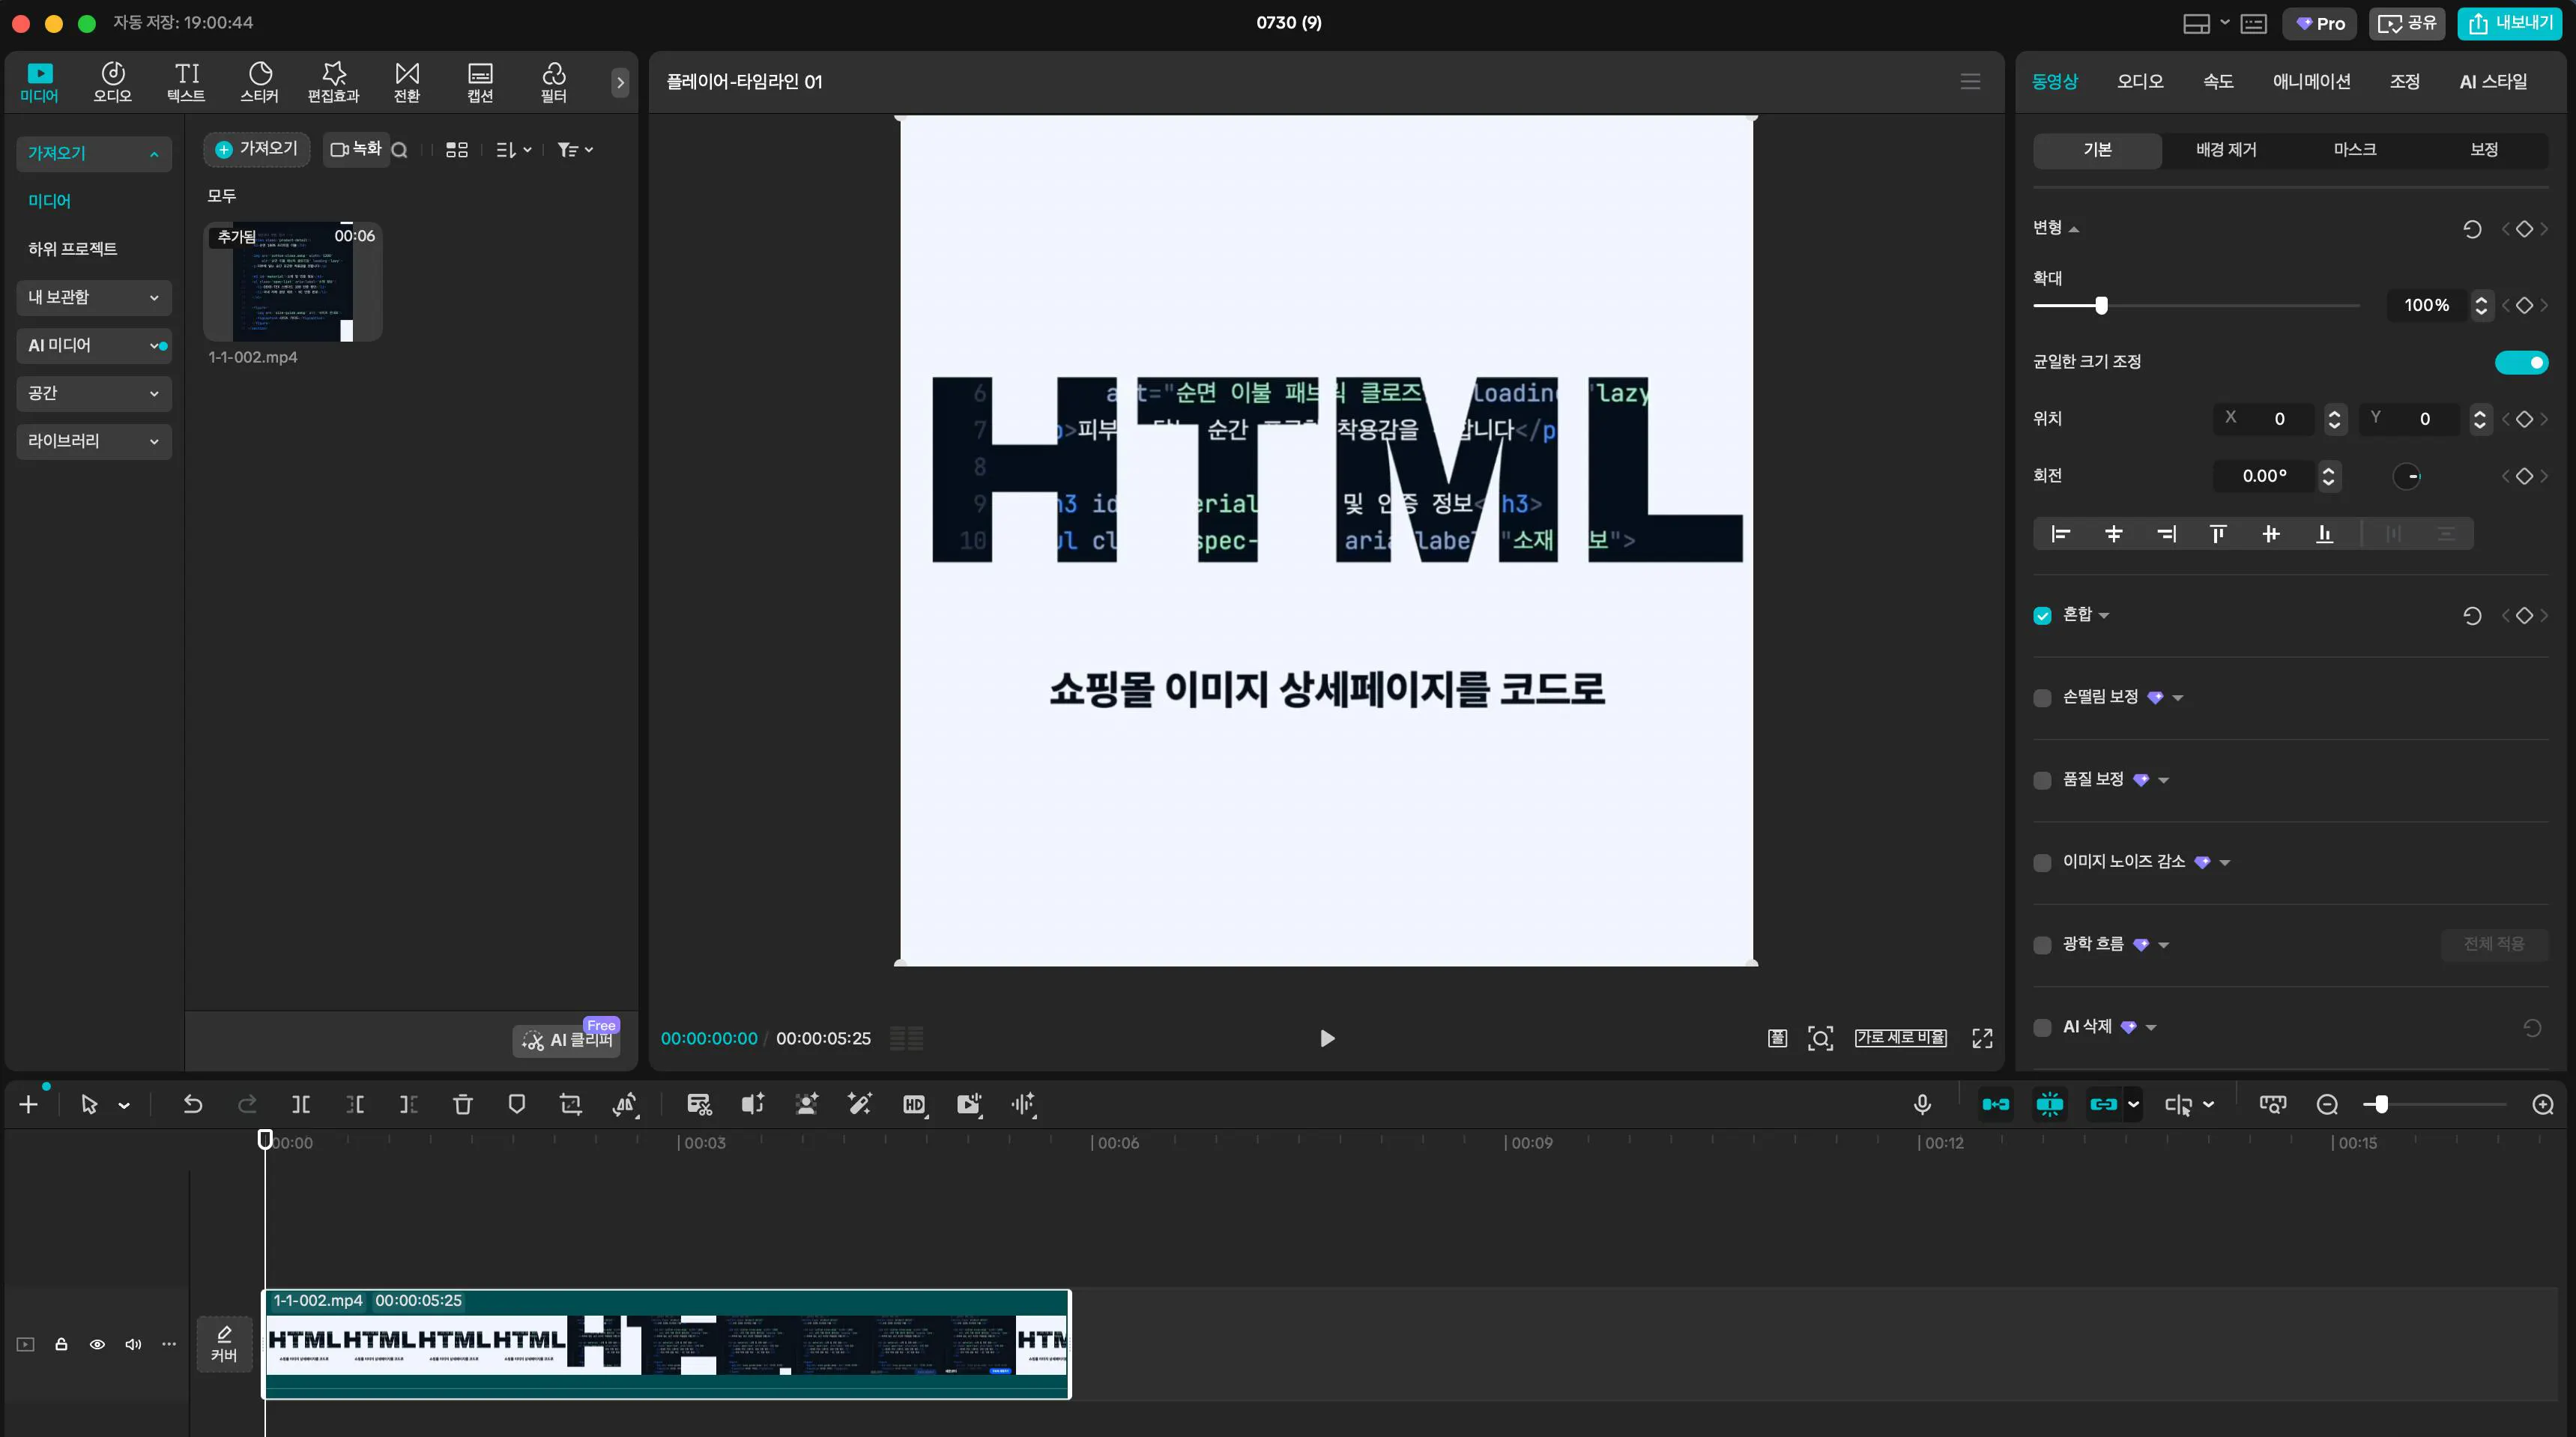Viewport: 2576px width, 1437px height.
Task: Click the crop/loop frame icon in timeline toolbar
Action: (x=571, y=1104)
